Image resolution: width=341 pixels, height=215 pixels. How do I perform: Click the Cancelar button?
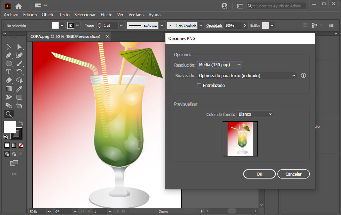click(x=293, y=174)
